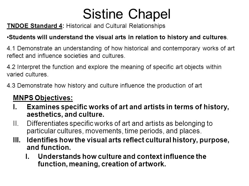The width and height of the screenshot is (249, 186).
Task: Click the paragraph starting '4.2 Interpret the function'
Action: 114,71
